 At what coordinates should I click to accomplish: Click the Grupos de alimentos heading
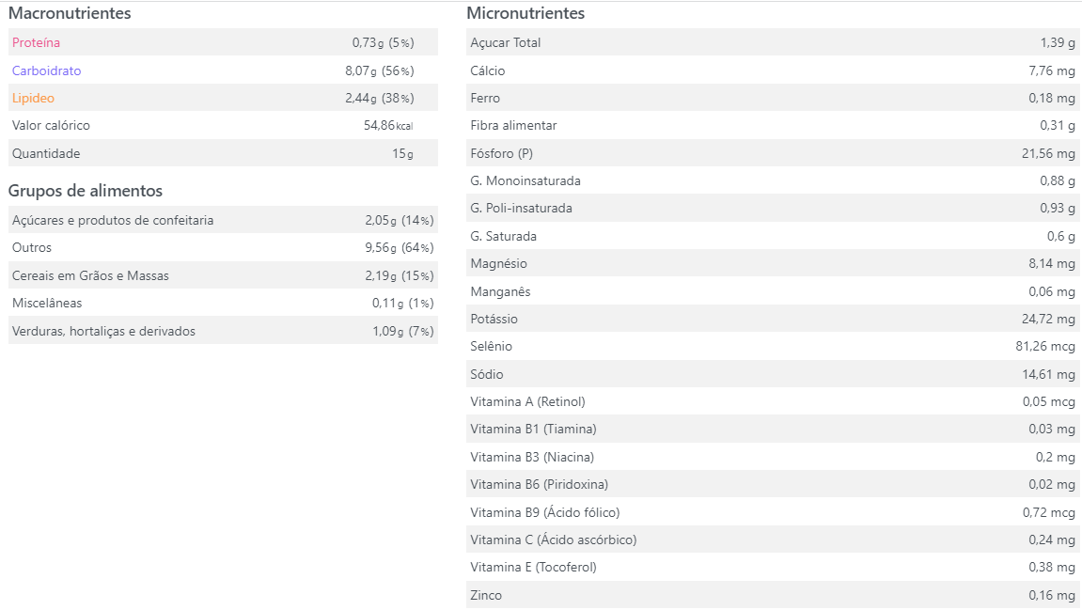click(x=86, y=191)
